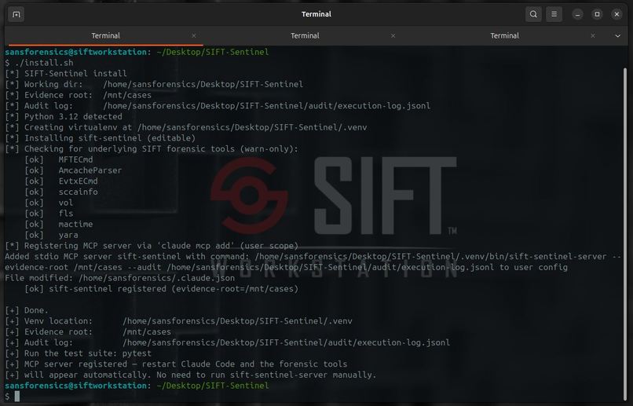Click 'Checking for underlying SIFT forensic tools' line
Screen dimensions: 633x406
click(152, 149)
